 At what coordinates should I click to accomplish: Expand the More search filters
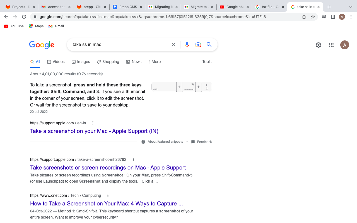point(155,62)
